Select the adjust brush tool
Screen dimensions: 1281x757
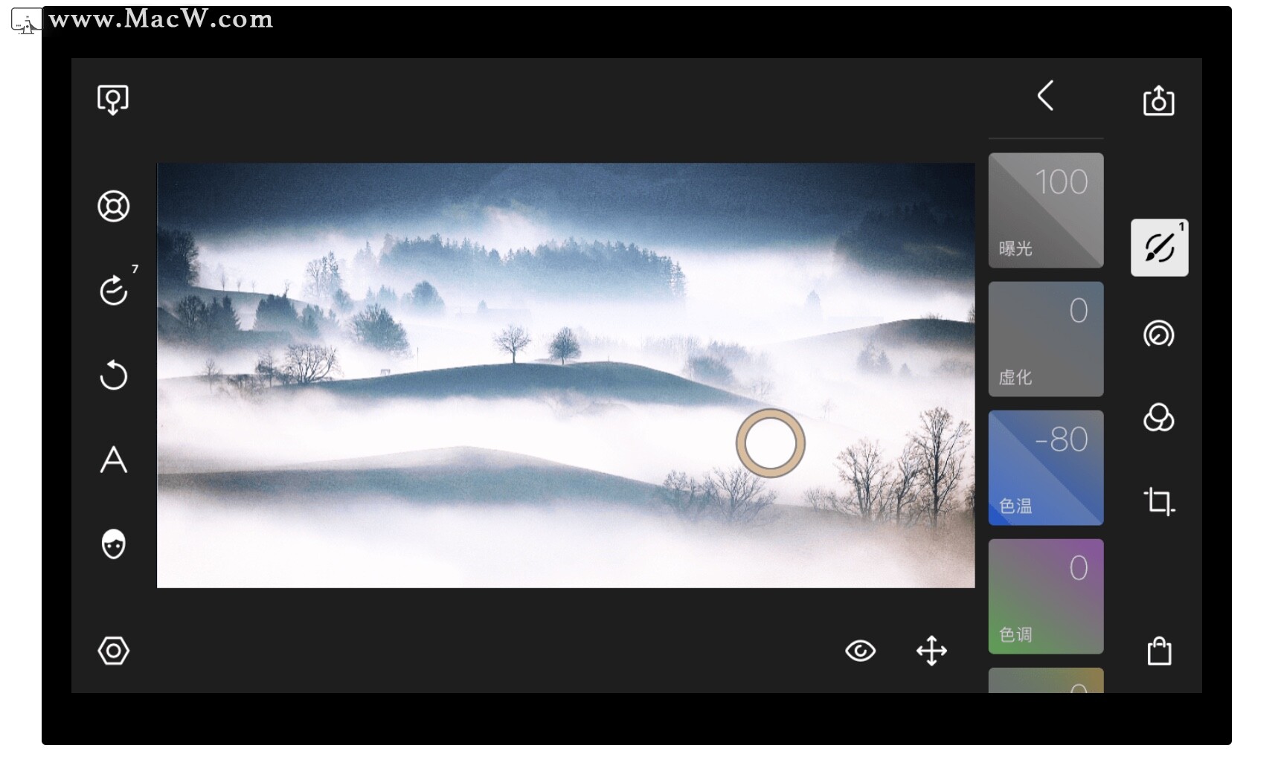(x=1159, y=247)
